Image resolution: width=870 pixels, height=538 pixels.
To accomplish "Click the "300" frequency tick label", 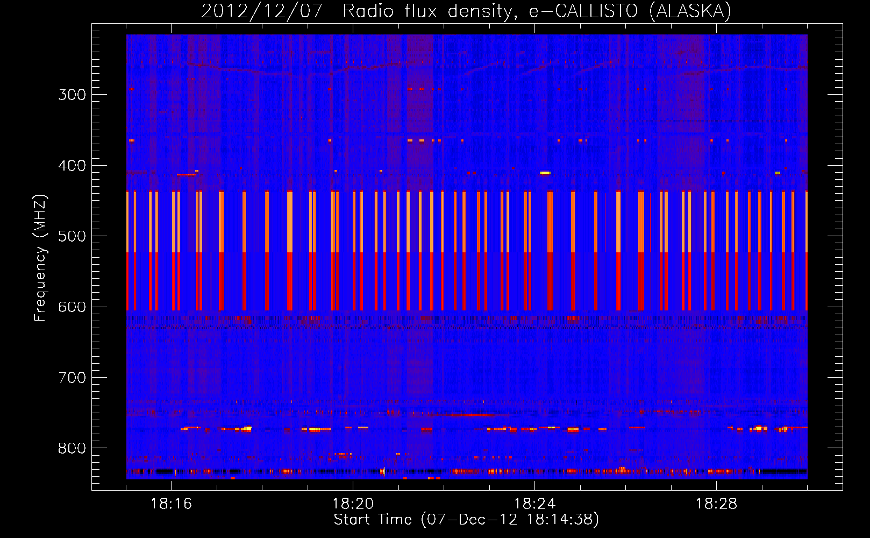I will click(72, 95).
